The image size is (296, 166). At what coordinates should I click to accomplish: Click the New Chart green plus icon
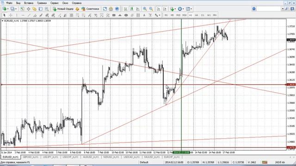pyautogui.click(x=5, y=9)
